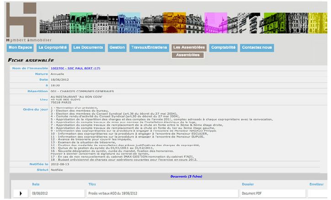This screenshot has height=200, width=331.
Task: Click the Ordre du jour label
Action: [36, 110]
